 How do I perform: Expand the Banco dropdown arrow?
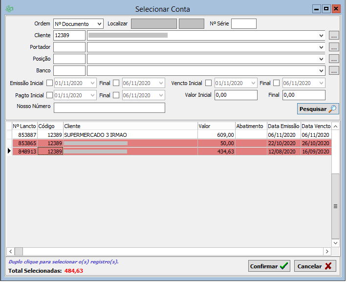point(321,71)
